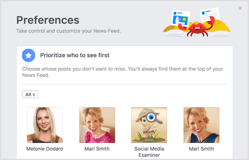This screenshot has height=160, width=249.
Task: Click the Social Media Examiner name label
Action: pos(149,152)
